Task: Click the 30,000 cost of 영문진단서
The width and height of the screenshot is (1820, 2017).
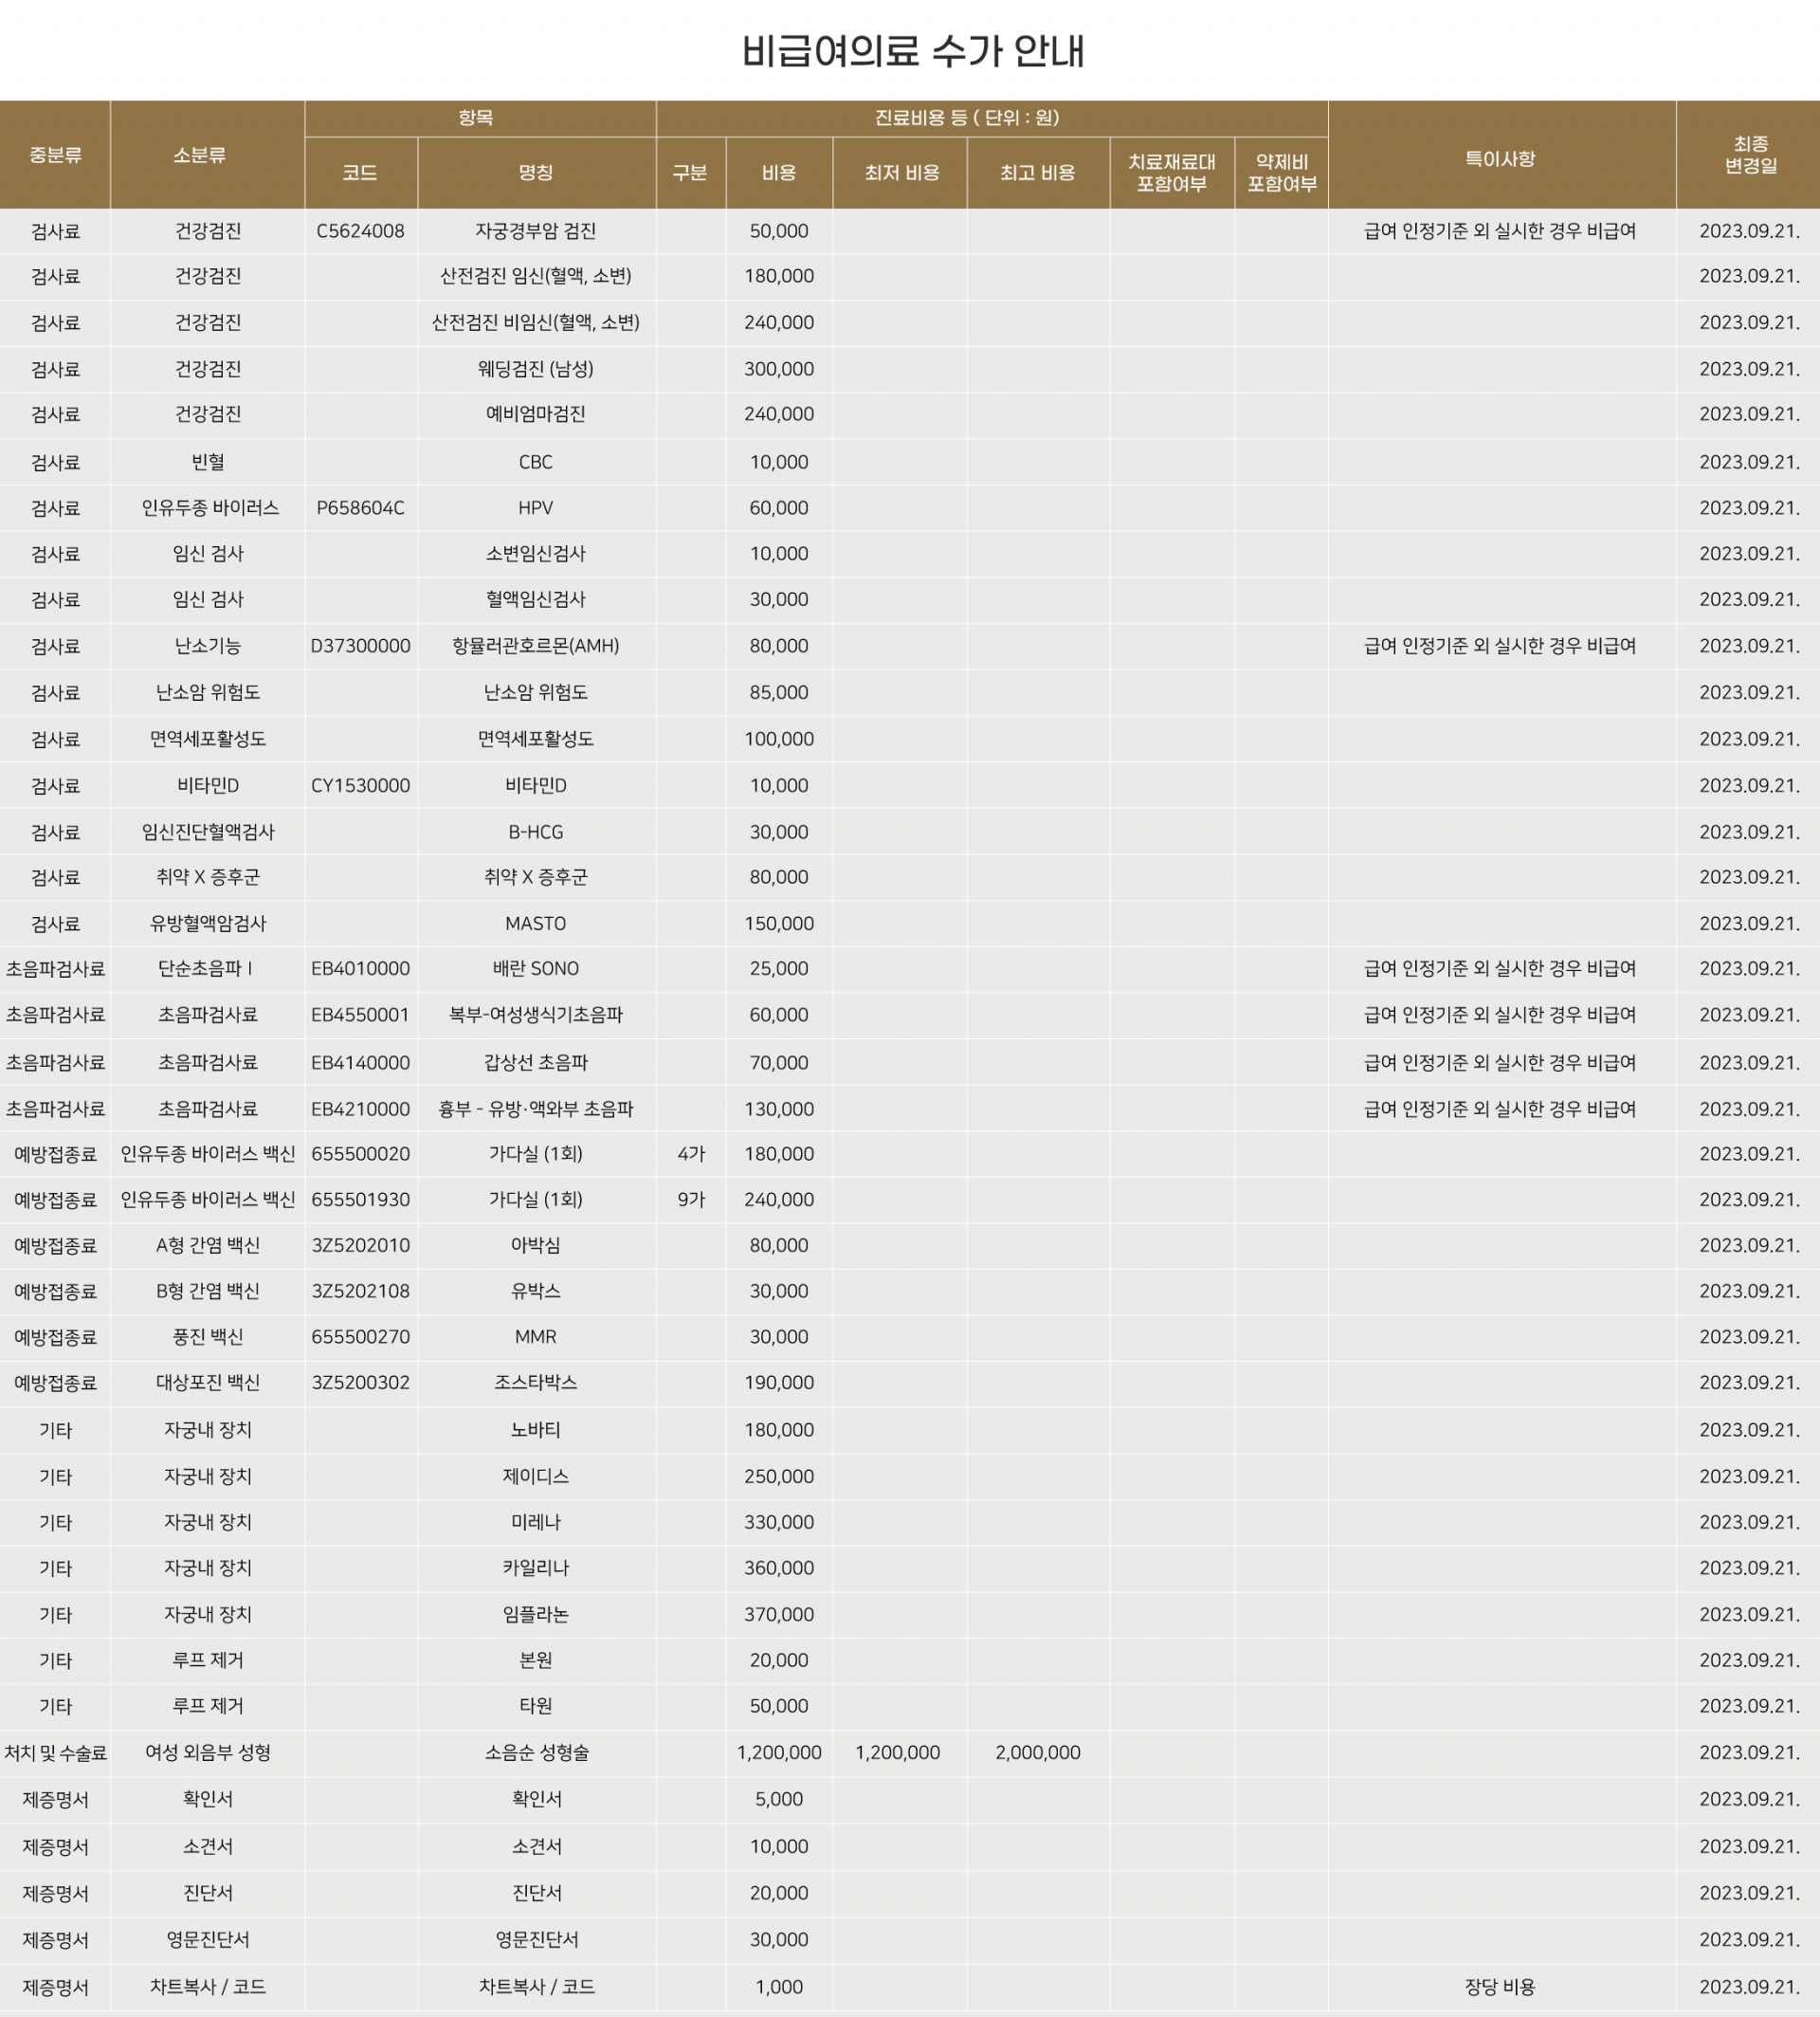Action: pyautogui.click(x=779, y=1939)
